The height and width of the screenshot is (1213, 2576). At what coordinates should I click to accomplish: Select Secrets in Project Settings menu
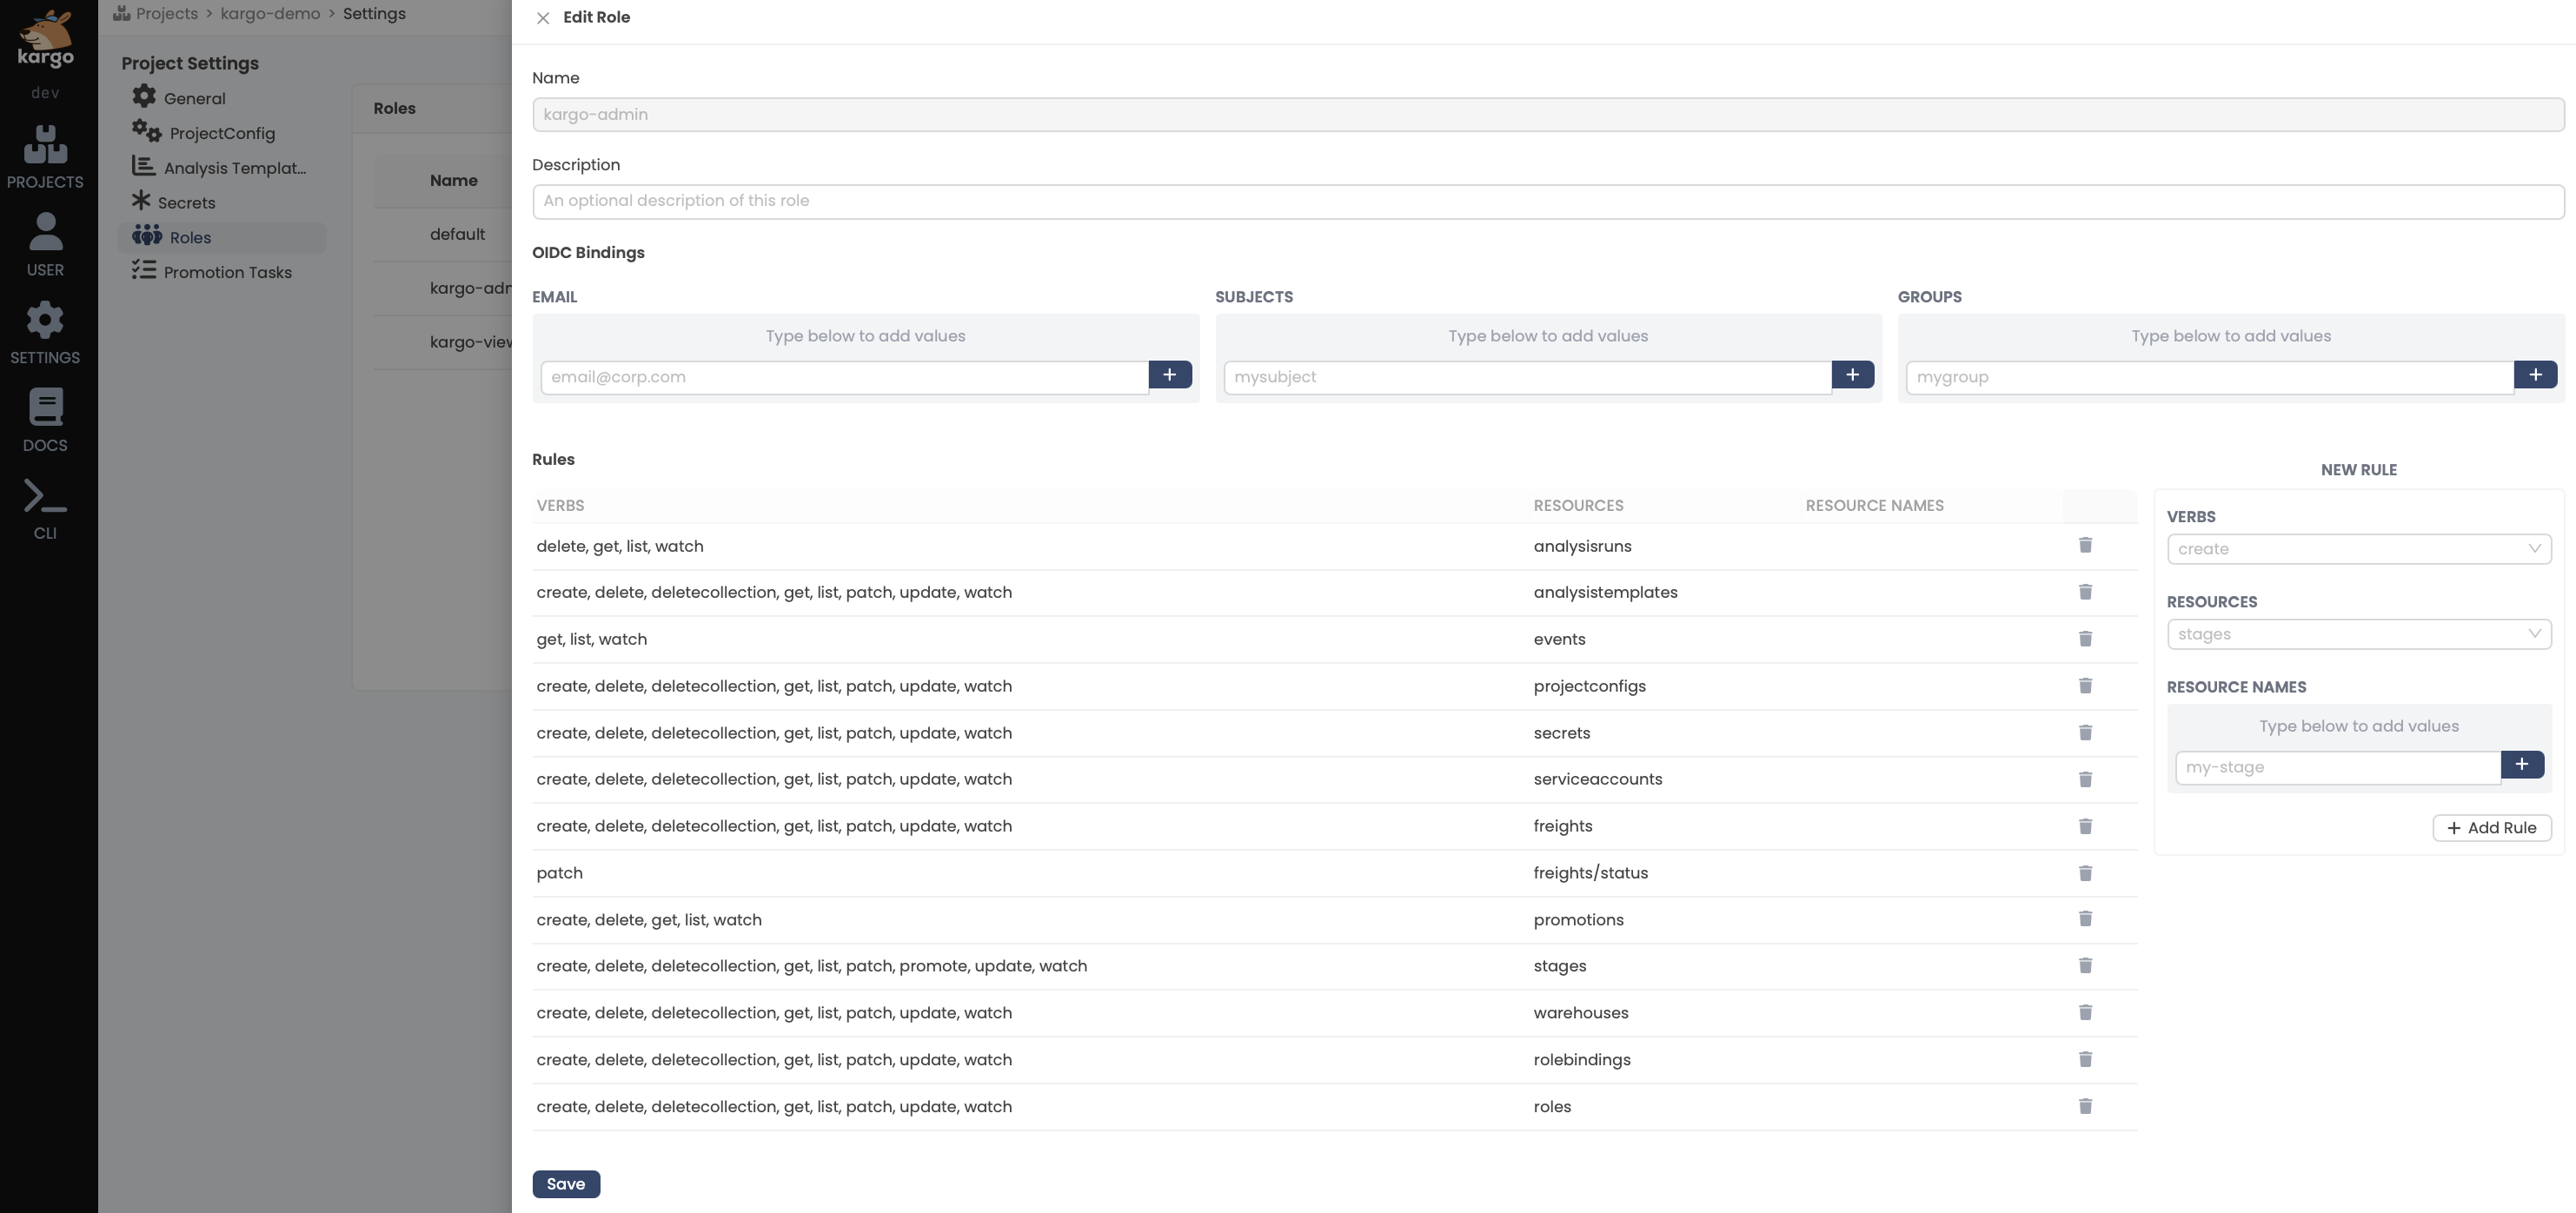pyautogui.click(x=186, y=203)
